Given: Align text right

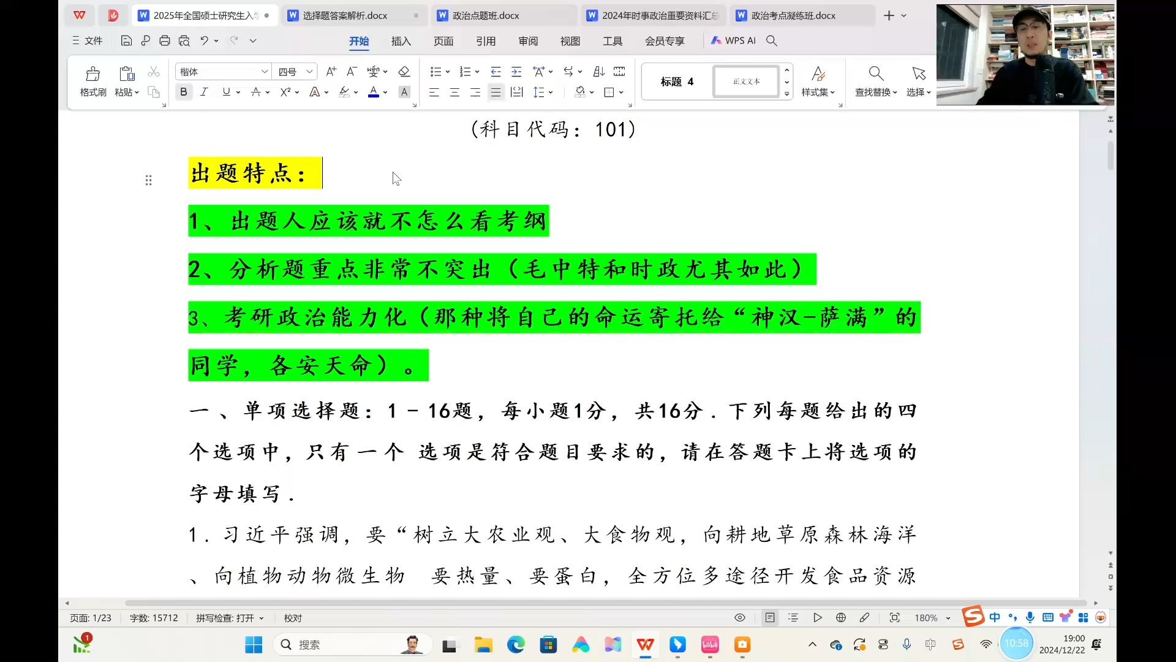Looking at the screenshot, I should 475,92.
